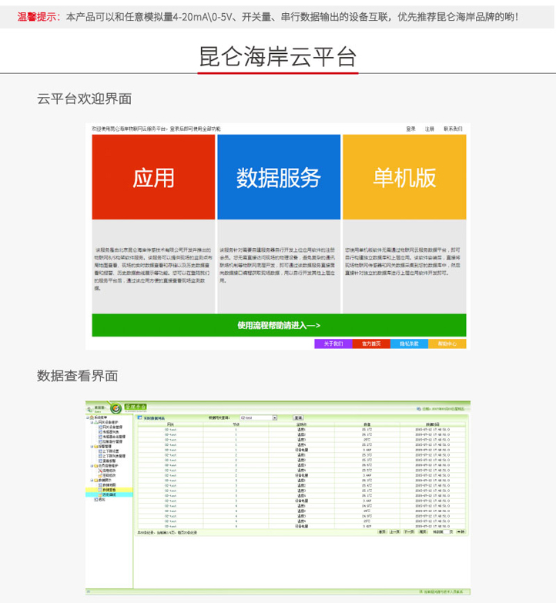Click the 报警管理 folder icon

[95, 447]
